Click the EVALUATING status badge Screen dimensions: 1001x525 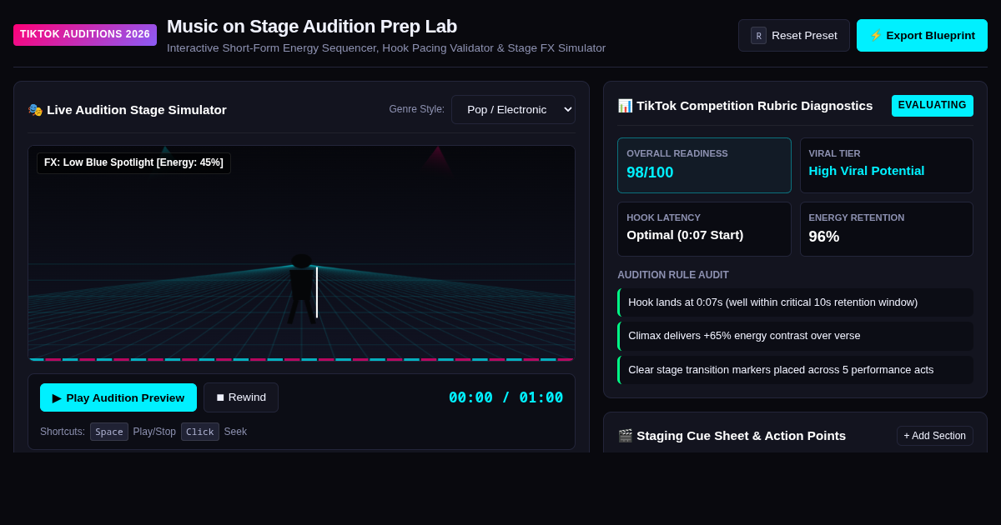932,106
